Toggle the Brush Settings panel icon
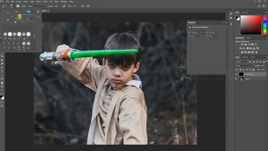The width and height of the screenshot is (268, 151). pos(18,6)
